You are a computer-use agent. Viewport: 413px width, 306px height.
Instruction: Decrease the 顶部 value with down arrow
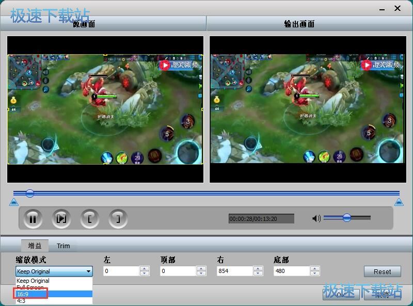[x=201, y=273]
